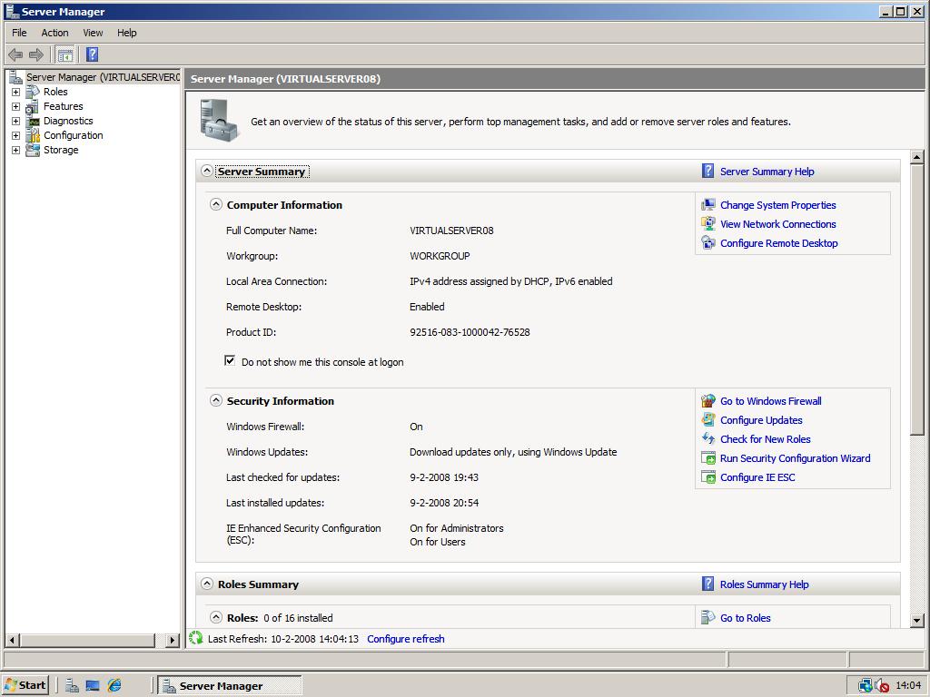
Task: Click the vertical scrollbar up arrow
Action: (917, 157)
